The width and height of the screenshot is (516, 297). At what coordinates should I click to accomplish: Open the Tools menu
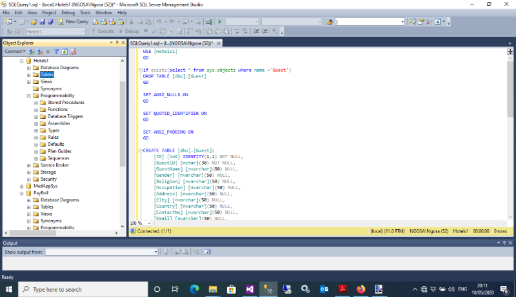point(85,12)
